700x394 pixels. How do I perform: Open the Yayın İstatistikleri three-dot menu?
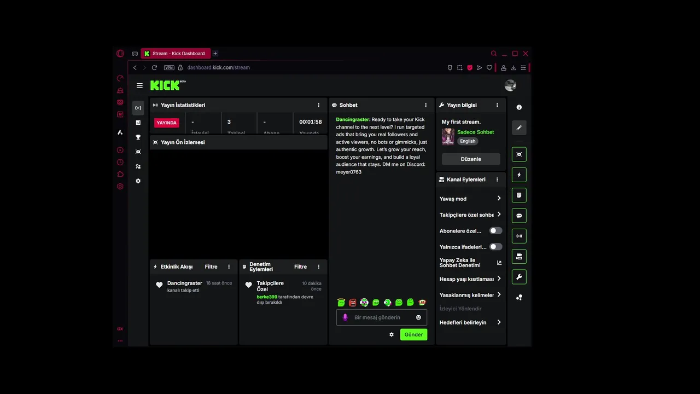point(319,105)
